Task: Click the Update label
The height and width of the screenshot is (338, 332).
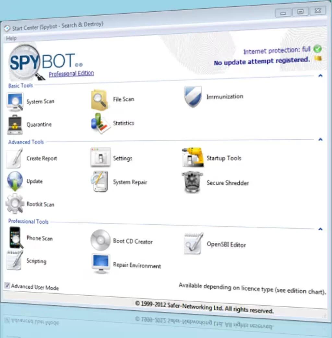Action: point(35,181)
